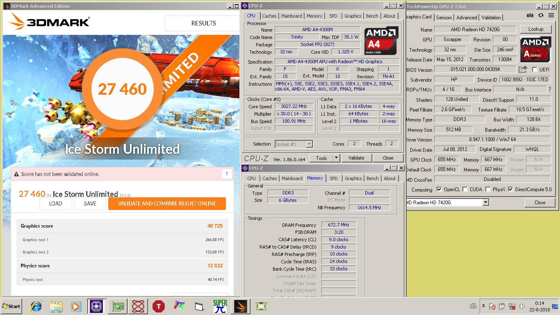
Task: Toggle the CUDA checkbox
Action: coord(465,189)
